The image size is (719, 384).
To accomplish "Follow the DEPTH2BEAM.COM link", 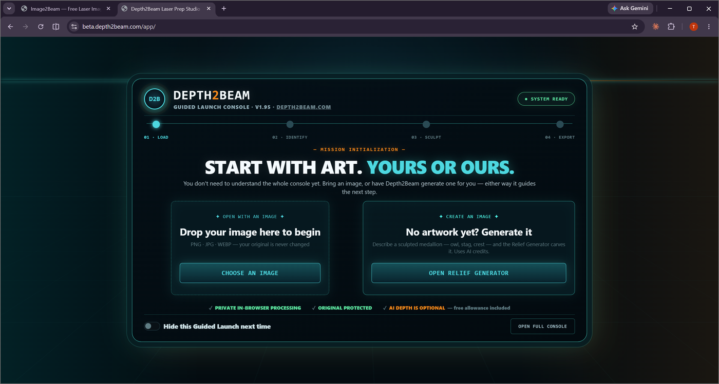I will tap(304, 107).
